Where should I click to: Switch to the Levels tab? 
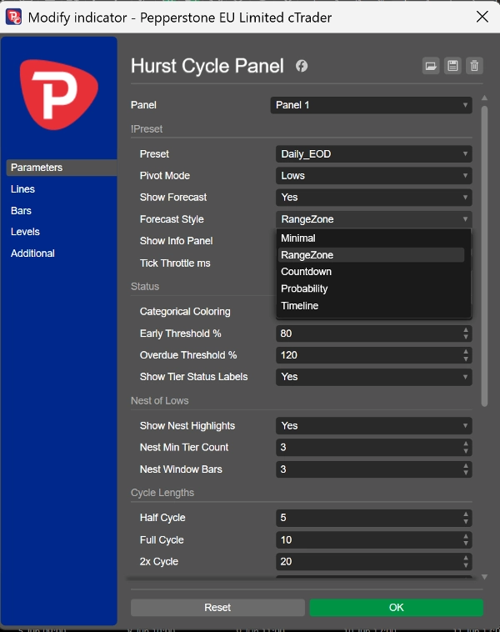coord(25,232)
